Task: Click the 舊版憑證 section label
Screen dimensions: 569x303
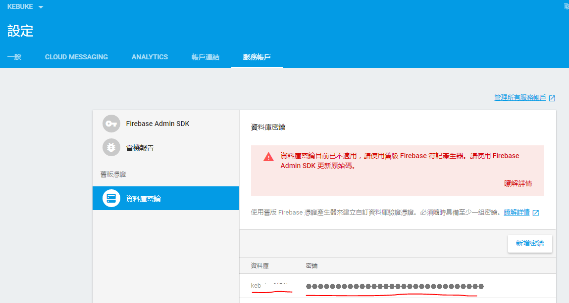Action: pos(113,174)
